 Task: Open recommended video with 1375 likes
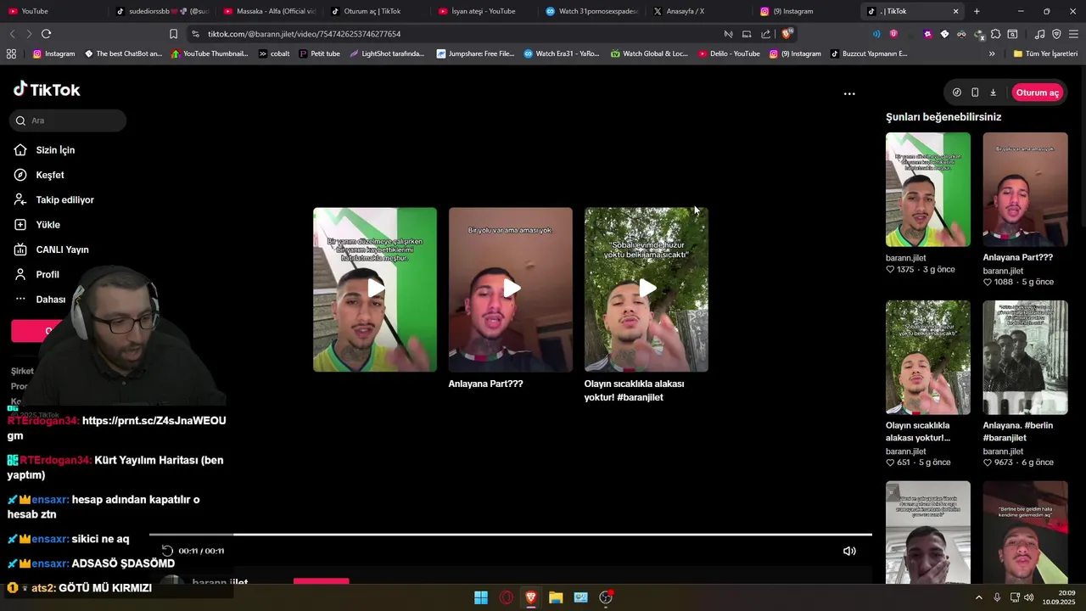coord(928,189)
